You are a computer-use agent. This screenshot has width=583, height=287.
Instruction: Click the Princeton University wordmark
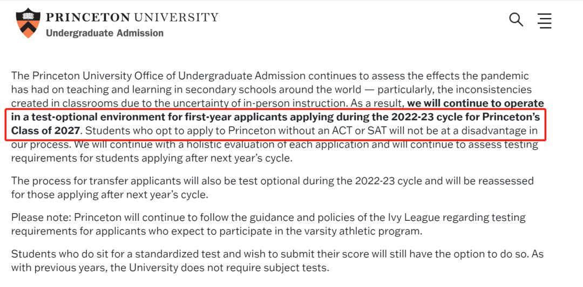click(x=132, y=17)
